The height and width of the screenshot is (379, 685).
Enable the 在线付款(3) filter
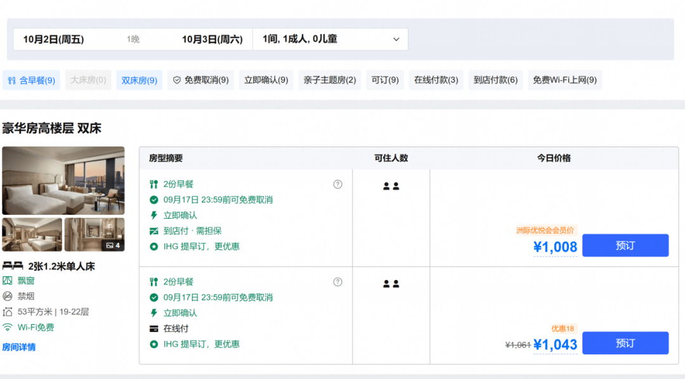point(436,80)
